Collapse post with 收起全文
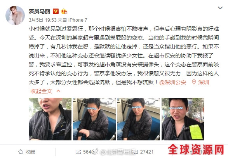The image size is (228, 159). click(x=41, y=91)
